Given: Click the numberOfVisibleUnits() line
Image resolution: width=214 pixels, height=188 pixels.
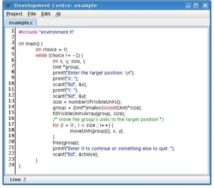Looking at the screenshot, I should [87, 102].
